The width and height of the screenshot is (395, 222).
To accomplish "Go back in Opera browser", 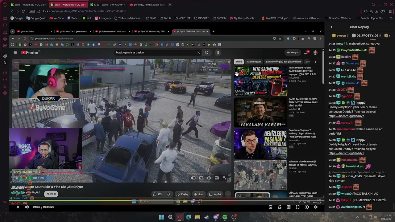I will [x=12, y=11].
